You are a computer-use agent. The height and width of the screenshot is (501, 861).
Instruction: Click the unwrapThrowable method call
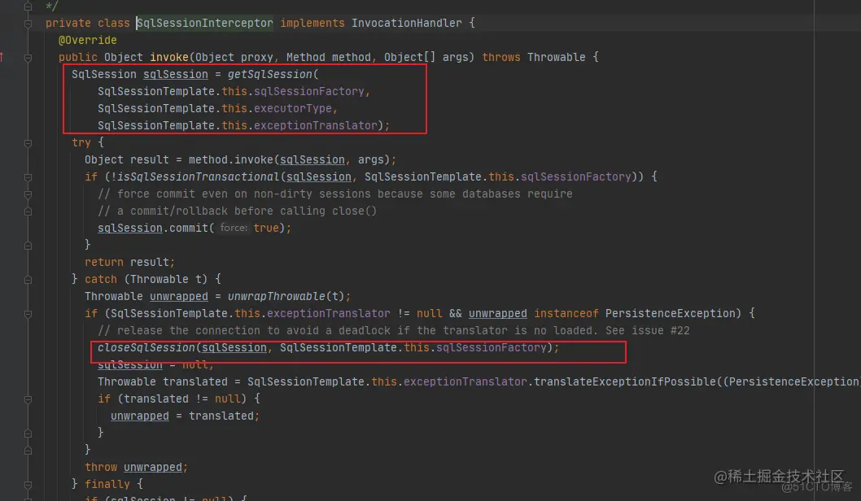pyautogui.click(x=276, y=296)
